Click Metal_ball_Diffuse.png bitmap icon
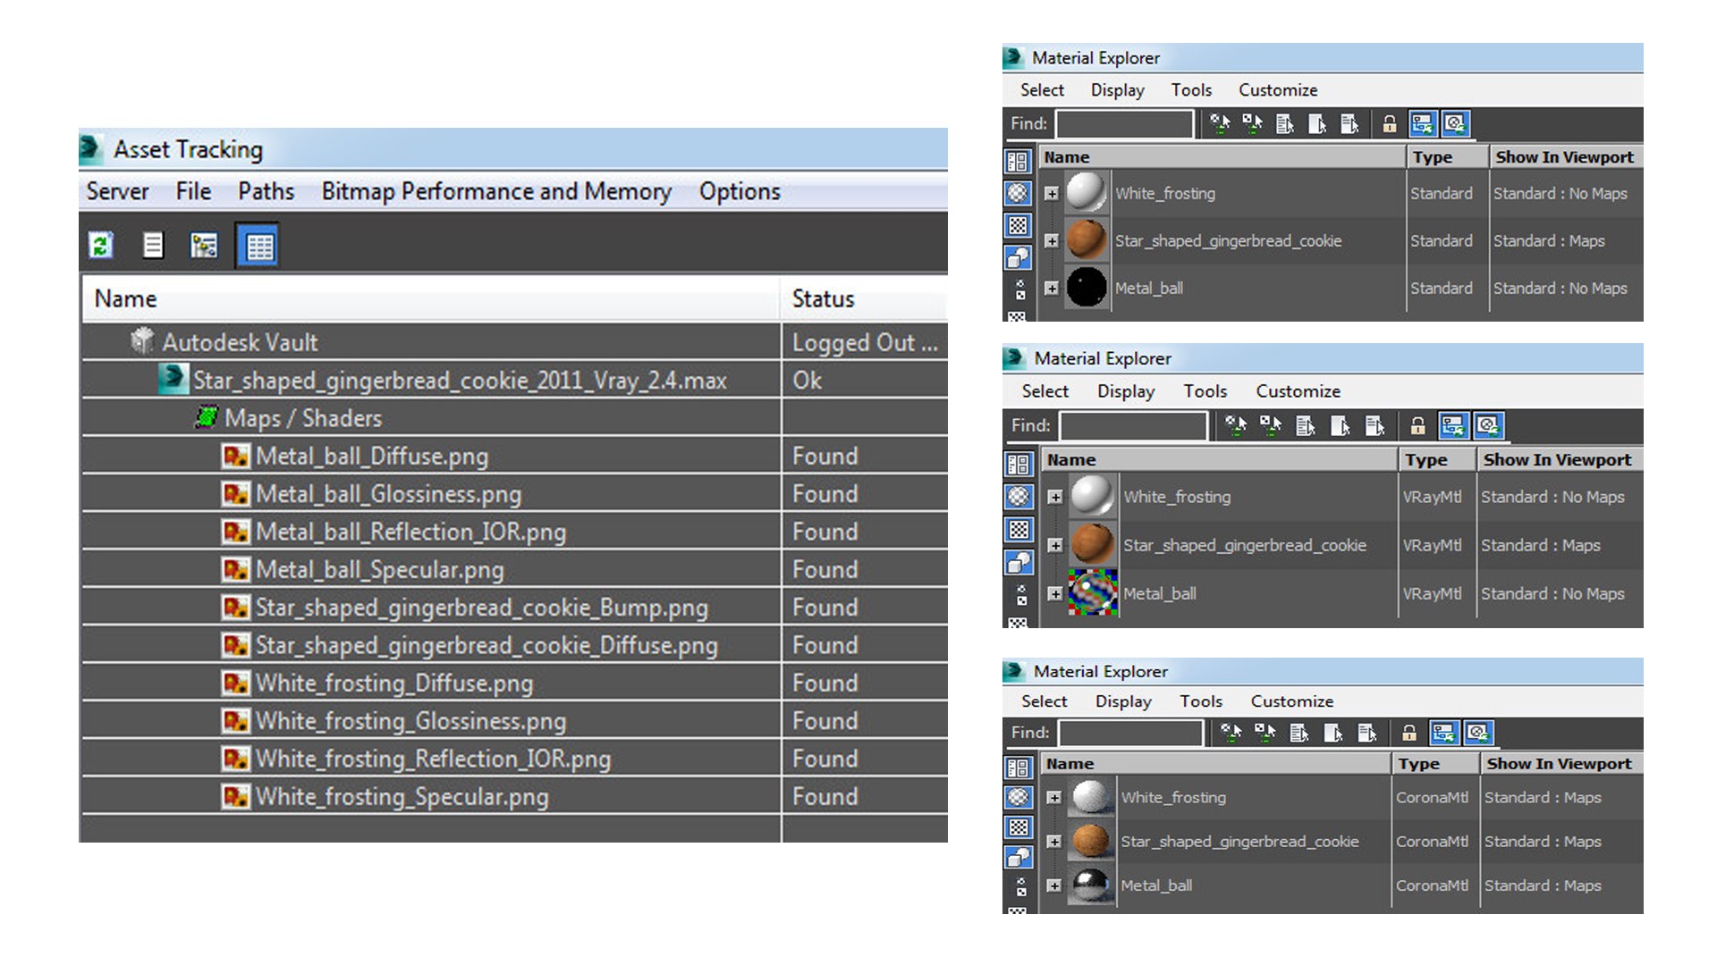This screenshot has height=965, width=1717. 235,457
